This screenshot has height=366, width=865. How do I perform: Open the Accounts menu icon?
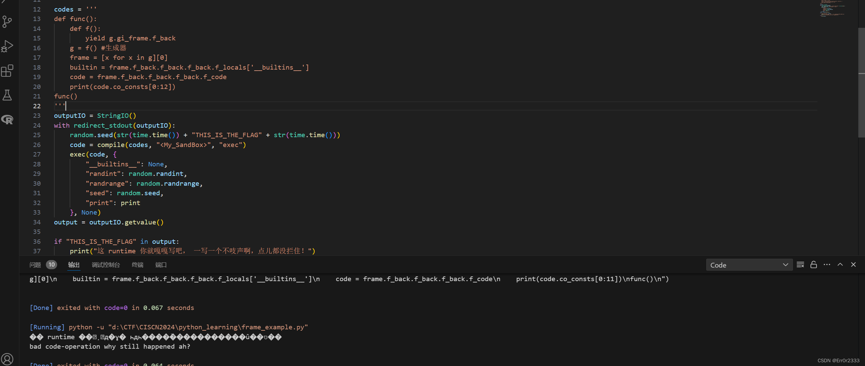point(7,359)
